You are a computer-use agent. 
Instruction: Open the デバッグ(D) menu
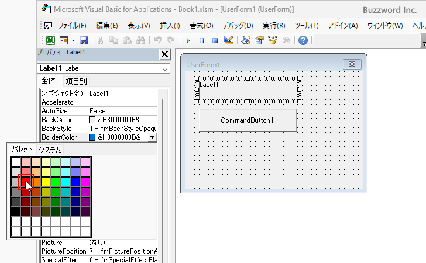[x=238, y=26]
